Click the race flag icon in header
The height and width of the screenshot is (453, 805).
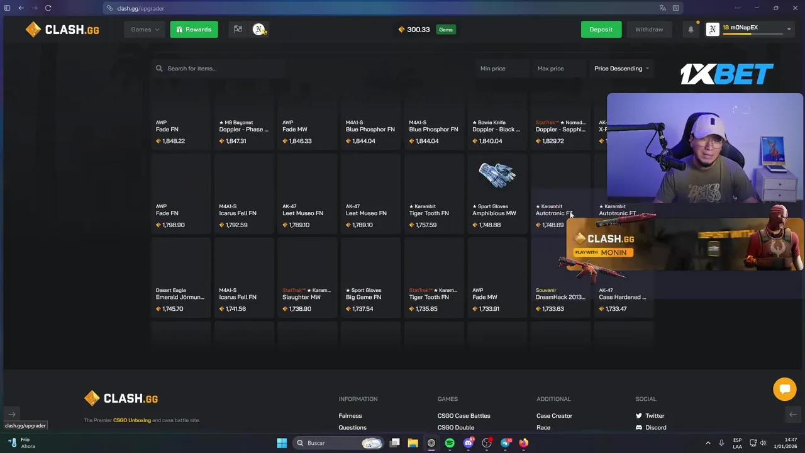[238, 30]
